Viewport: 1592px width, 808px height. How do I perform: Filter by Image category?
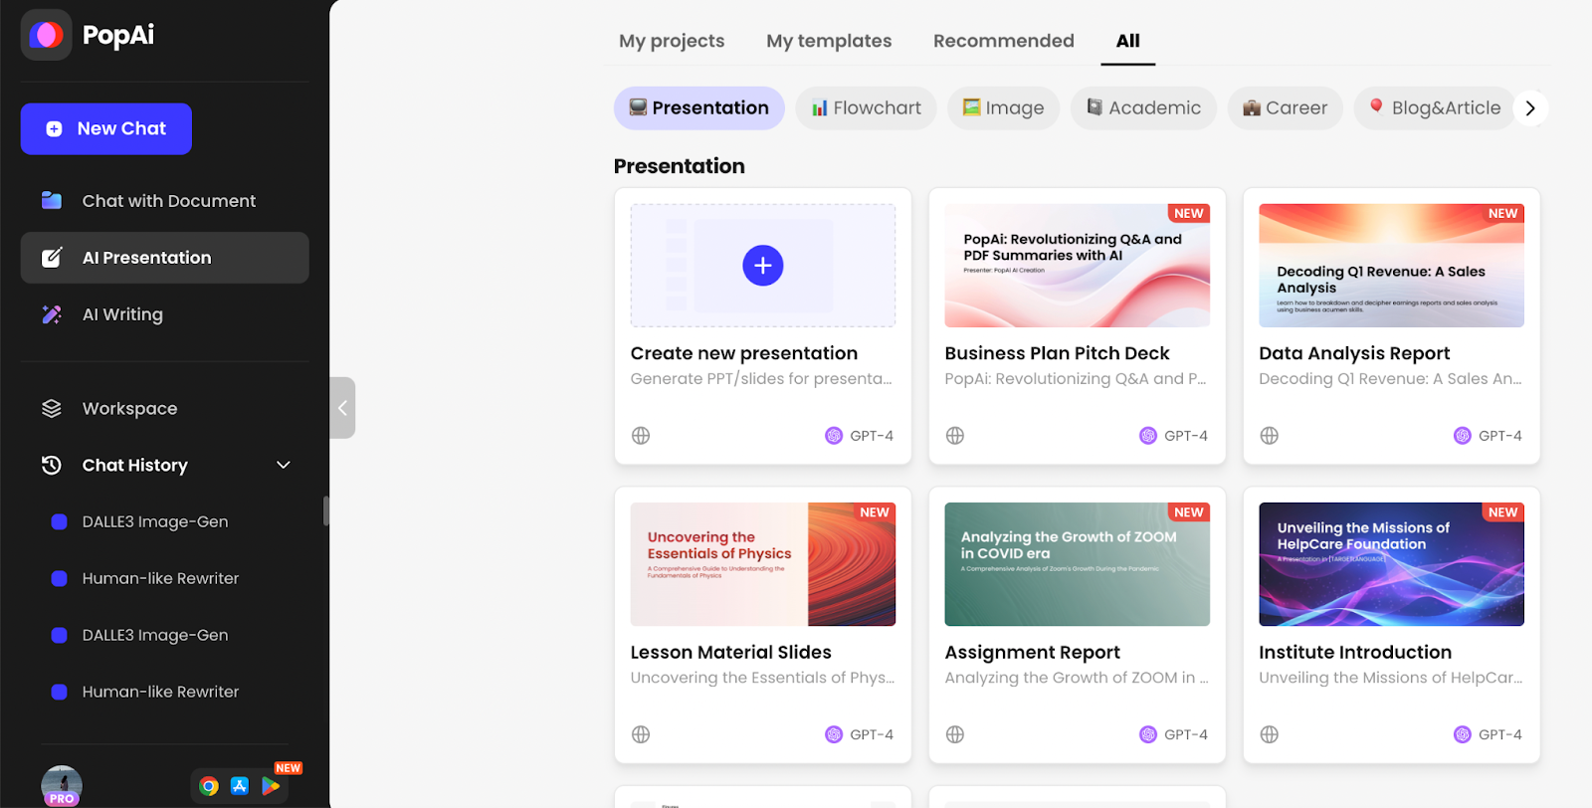pyautogui.click(x=1004, y=107)
